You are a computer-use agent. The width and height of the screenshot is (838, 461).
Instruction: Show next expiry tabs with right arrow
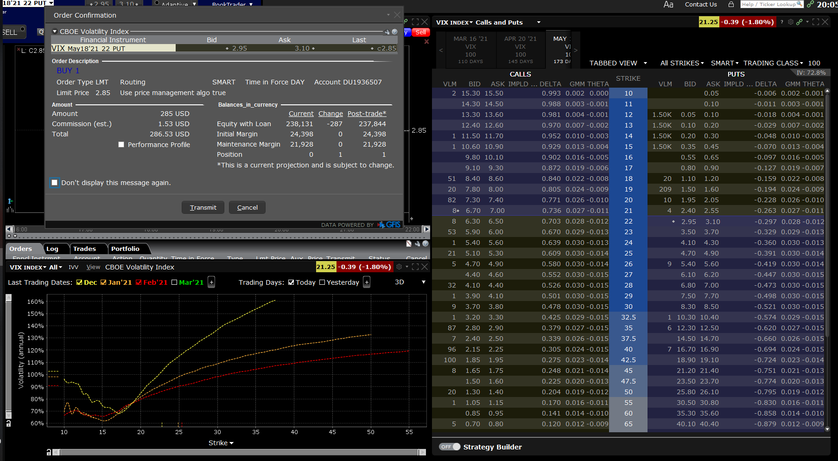576,50
